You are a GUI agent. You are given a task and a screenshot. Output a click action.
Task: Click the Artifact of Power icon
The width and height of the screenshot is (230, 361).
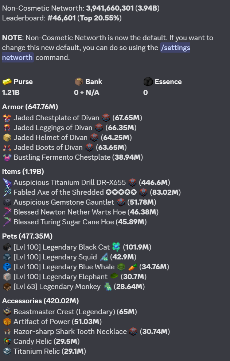coord(7,322)
